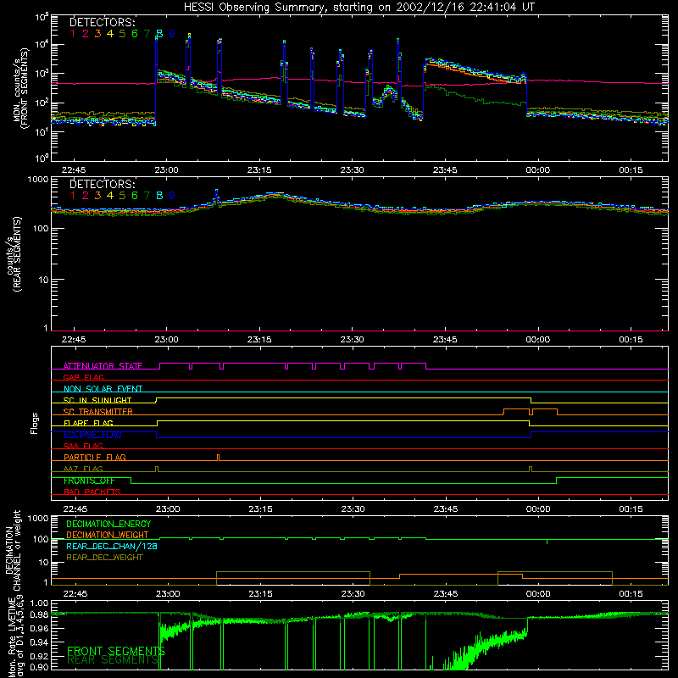This screenshot has height=678, width=678.
Task: Click the short pulse on PARTICLE_FLAG trace
Action: point(218,458)
